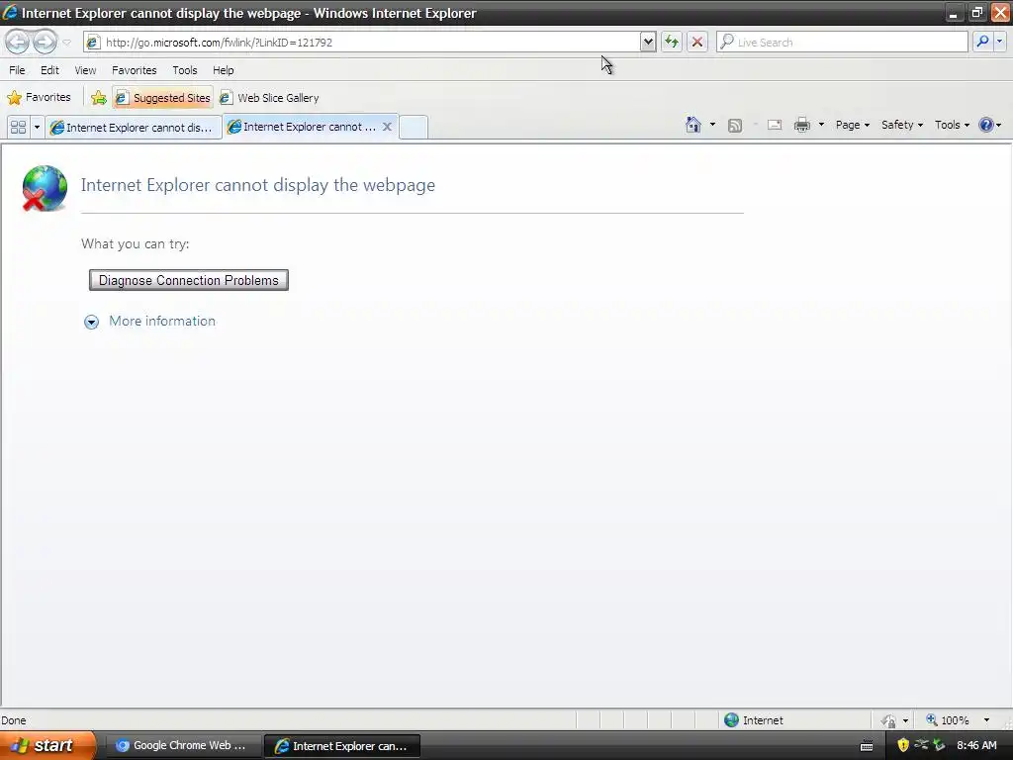
Task: Click the IE logo in title bar
Action: (x=10, y=12)
